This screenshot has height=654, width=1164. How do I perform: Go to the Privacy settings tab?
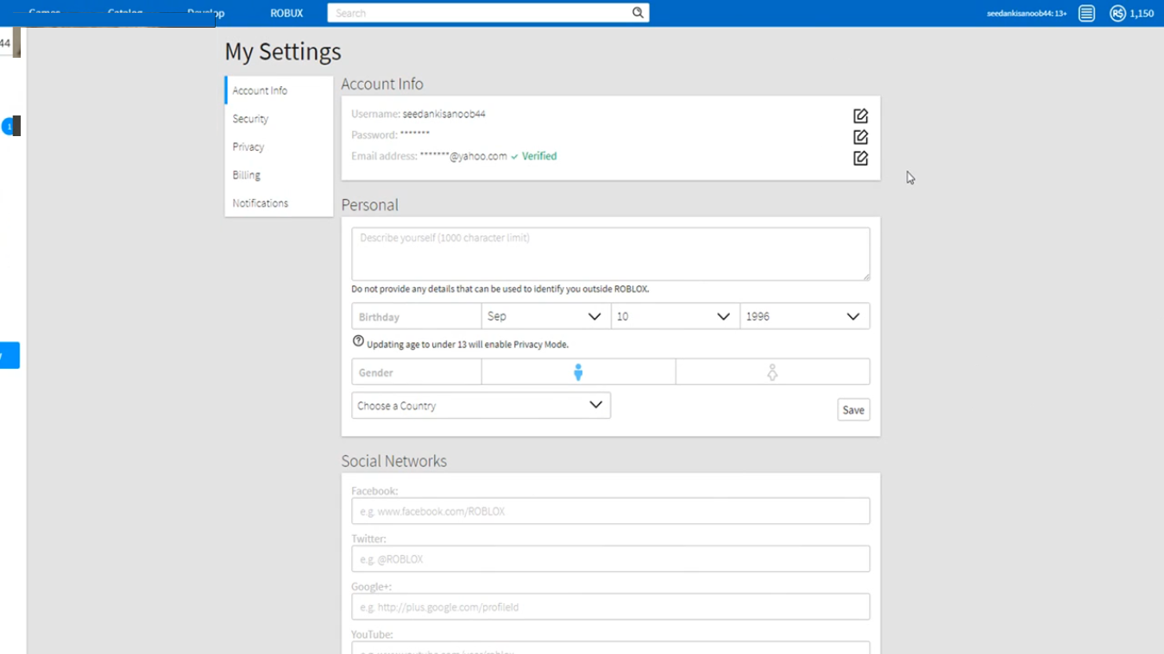[x=249, y=147]
